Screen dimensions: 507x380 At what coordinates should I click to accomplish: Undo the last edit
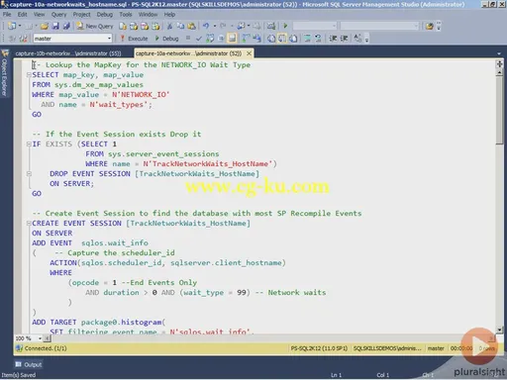206,26
